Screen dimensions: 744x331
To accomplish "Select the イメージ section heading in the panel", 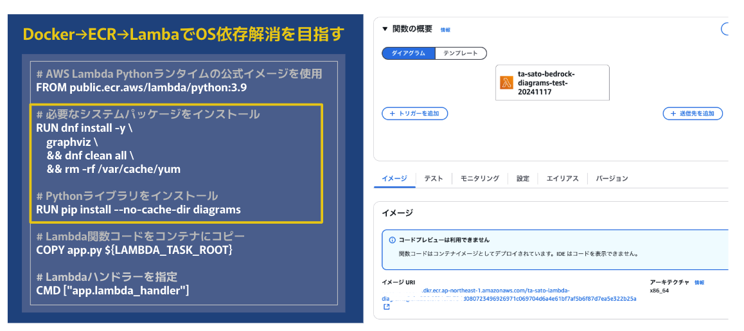I will click(397, 213).
